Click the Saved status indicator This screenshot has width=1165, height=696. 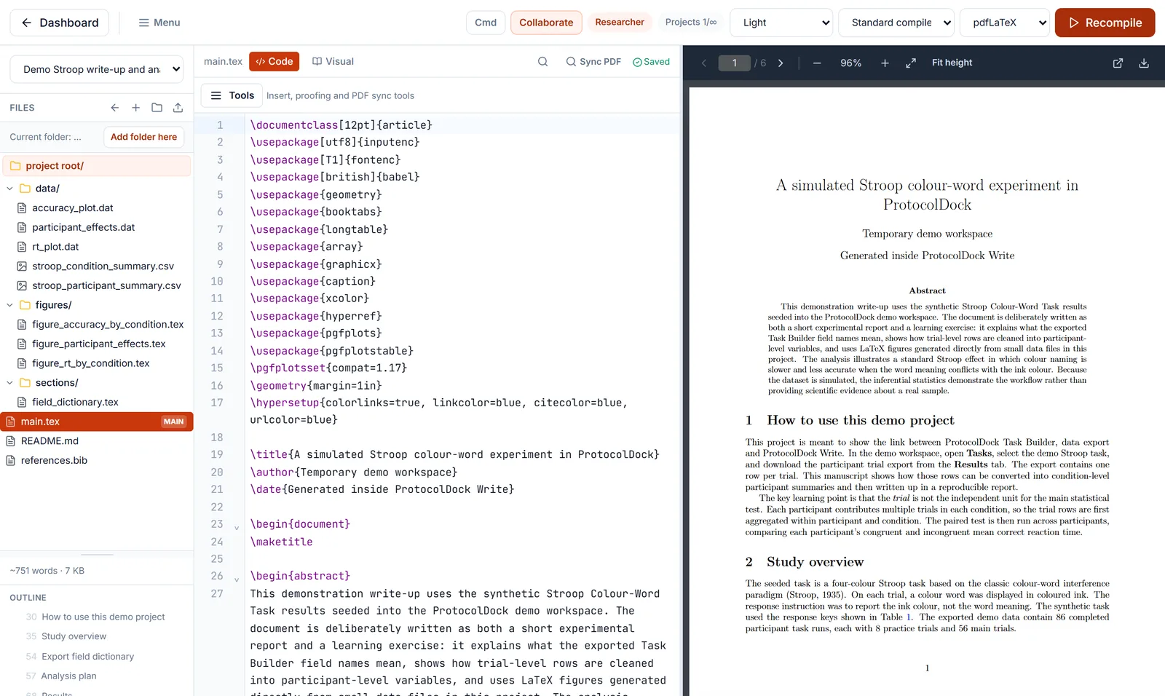pos(651,62)
